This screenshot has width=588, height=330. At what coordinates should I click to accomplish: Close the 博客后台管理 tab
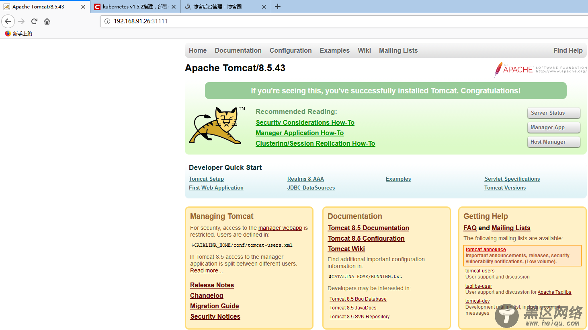point(264,7)
